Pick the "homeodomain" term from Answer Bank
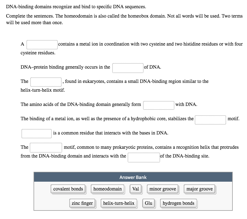Image resolution: width=247 pixels, height=219 pixels. (x=108, y=189)
